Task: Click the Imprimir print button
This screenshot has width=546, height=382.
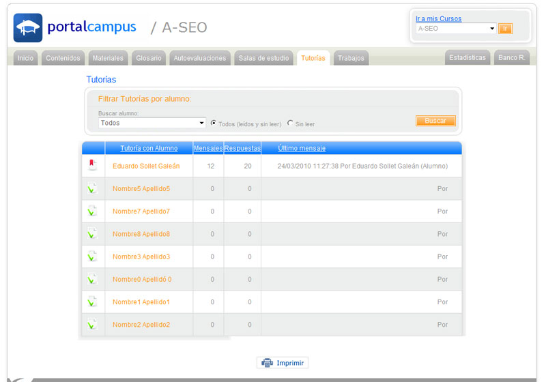Action: (283, 363)
